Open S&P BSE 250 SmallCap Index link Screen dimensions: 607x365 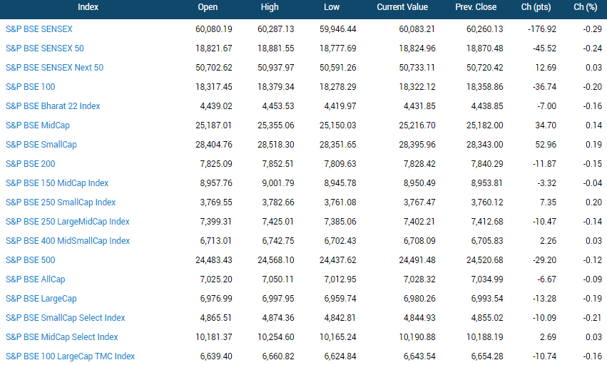(61, 202)
